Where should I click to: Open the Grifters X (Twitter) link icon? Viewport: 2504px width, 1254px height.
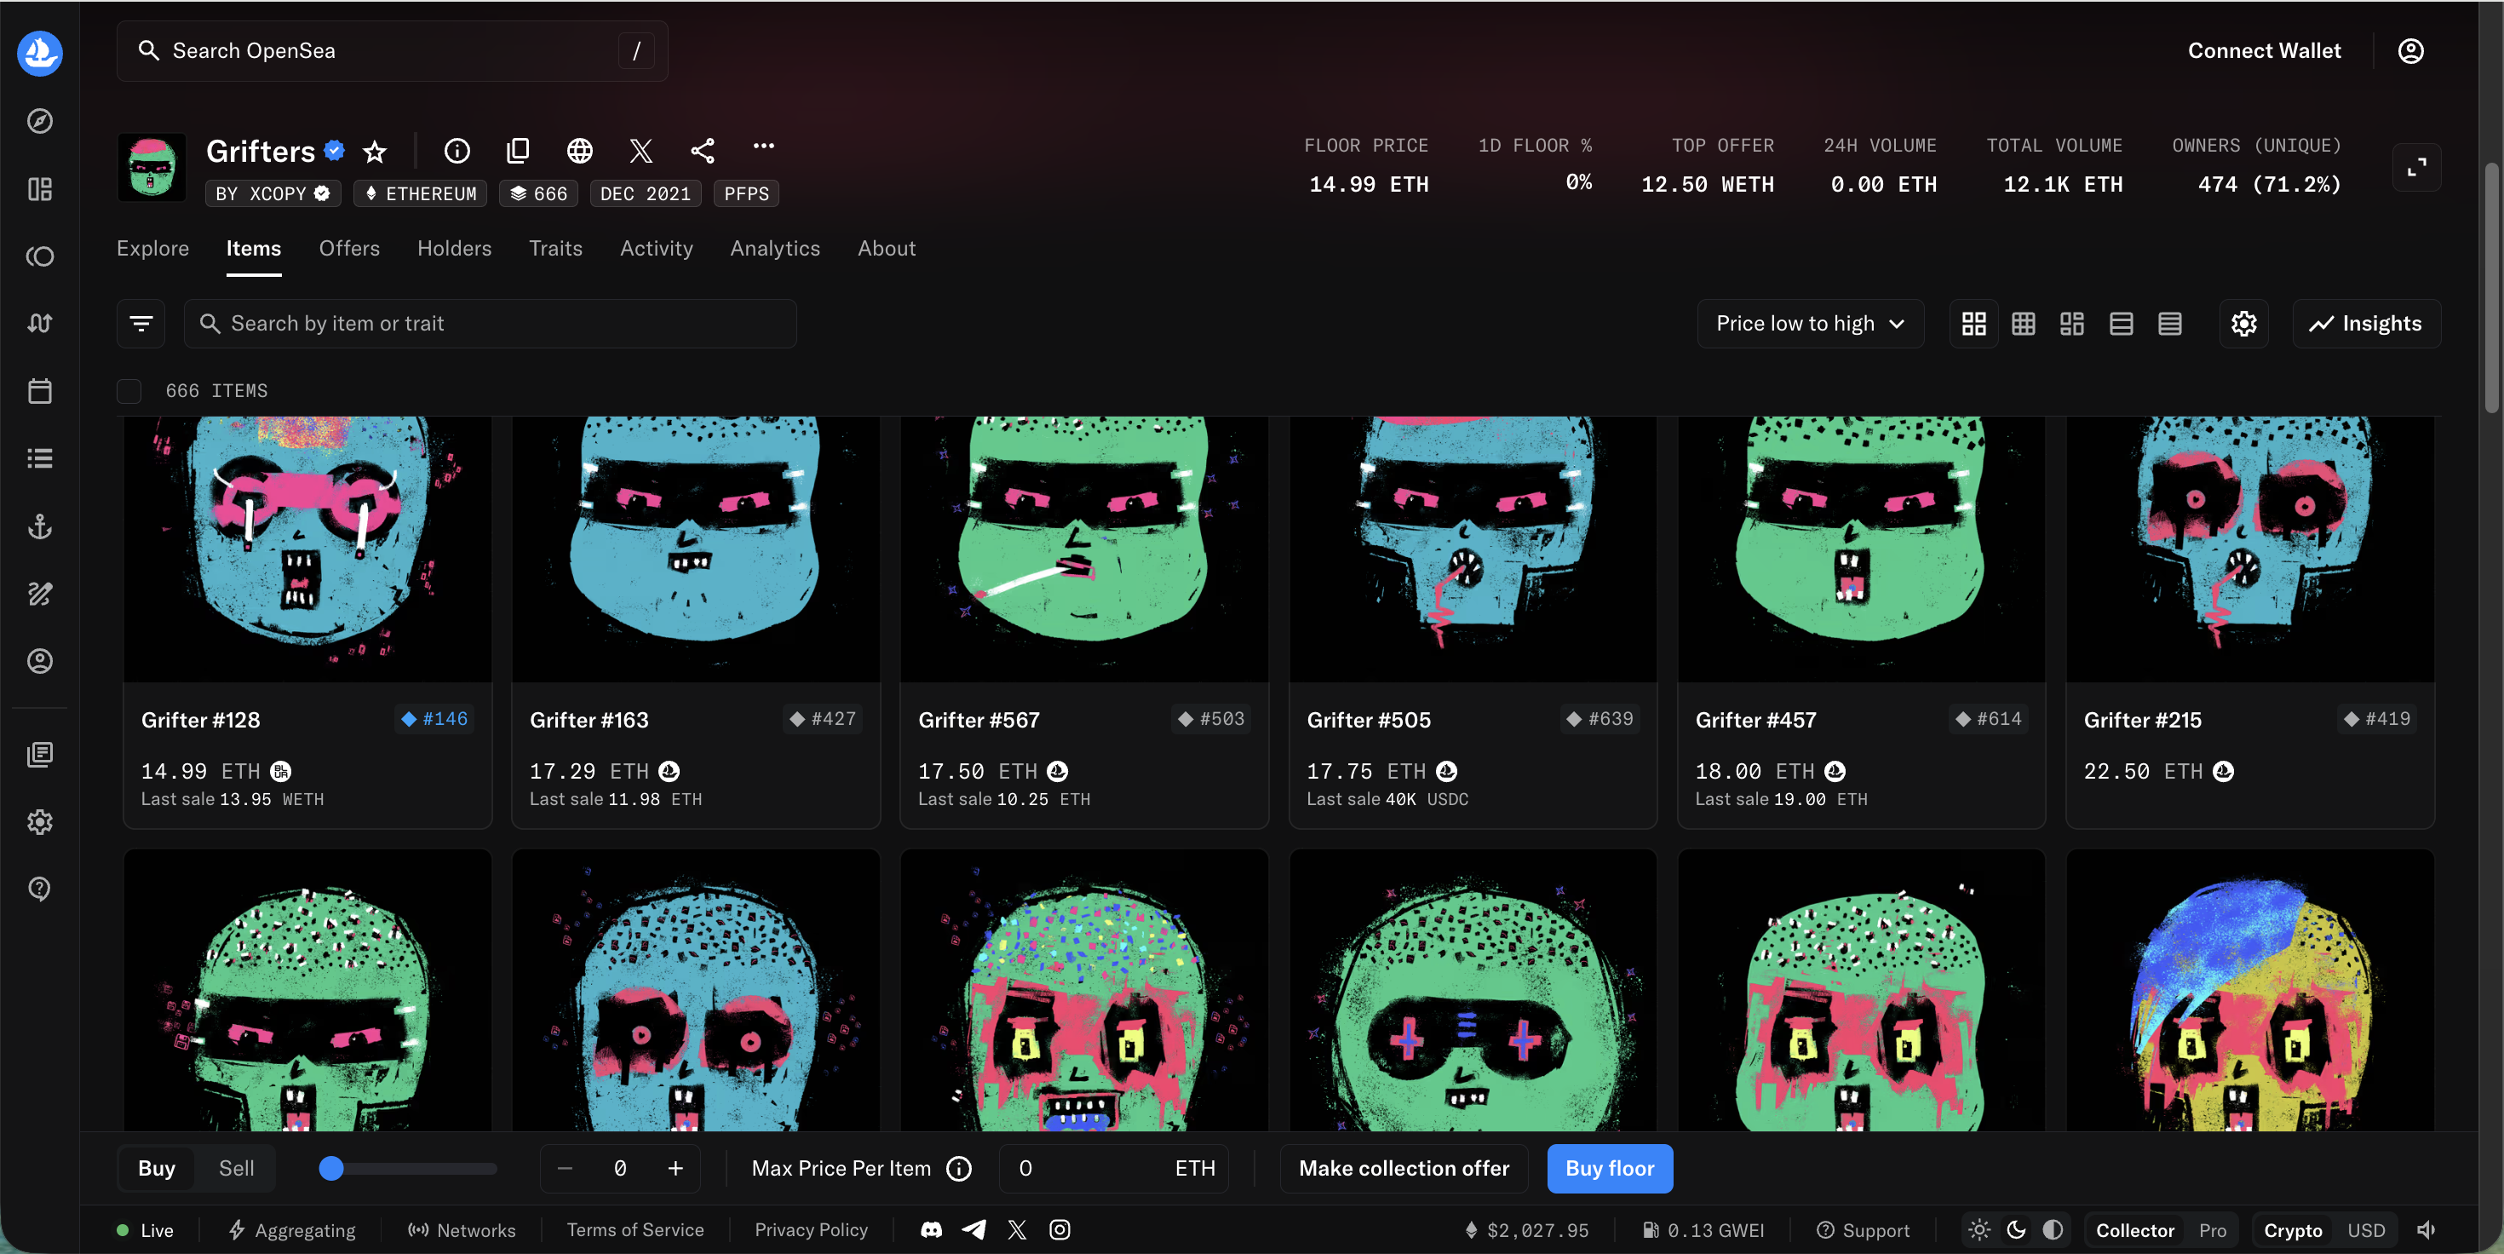coord(640,151)
